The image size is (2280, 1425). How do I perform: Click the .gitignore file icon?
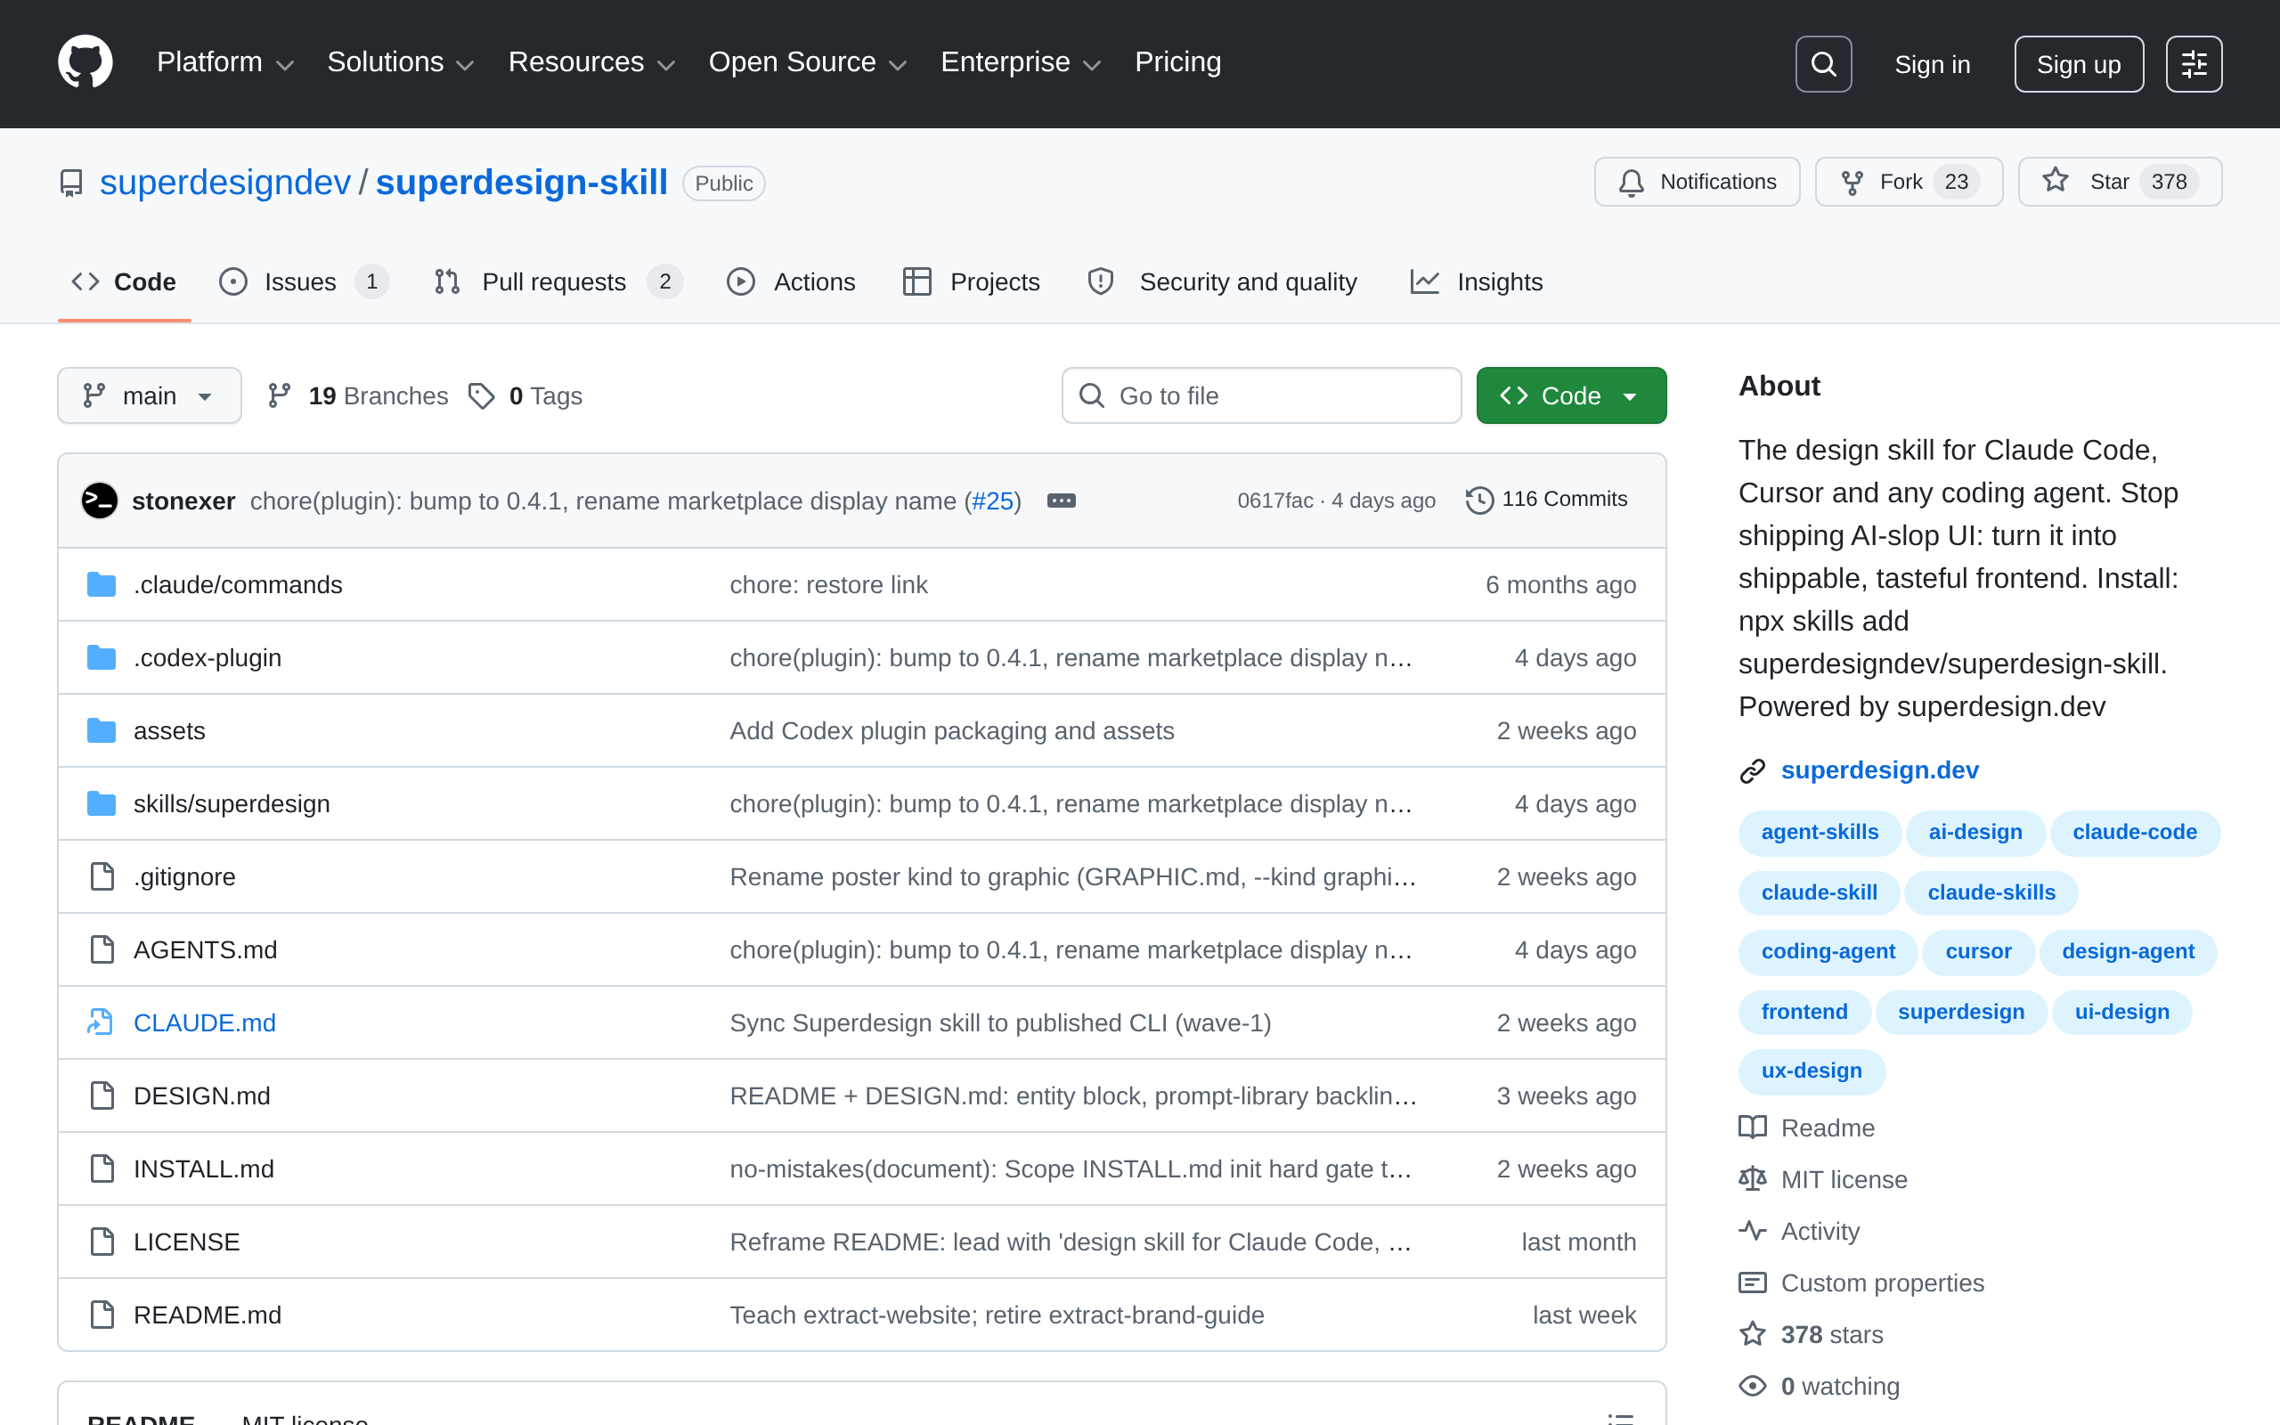coord(102,876)
